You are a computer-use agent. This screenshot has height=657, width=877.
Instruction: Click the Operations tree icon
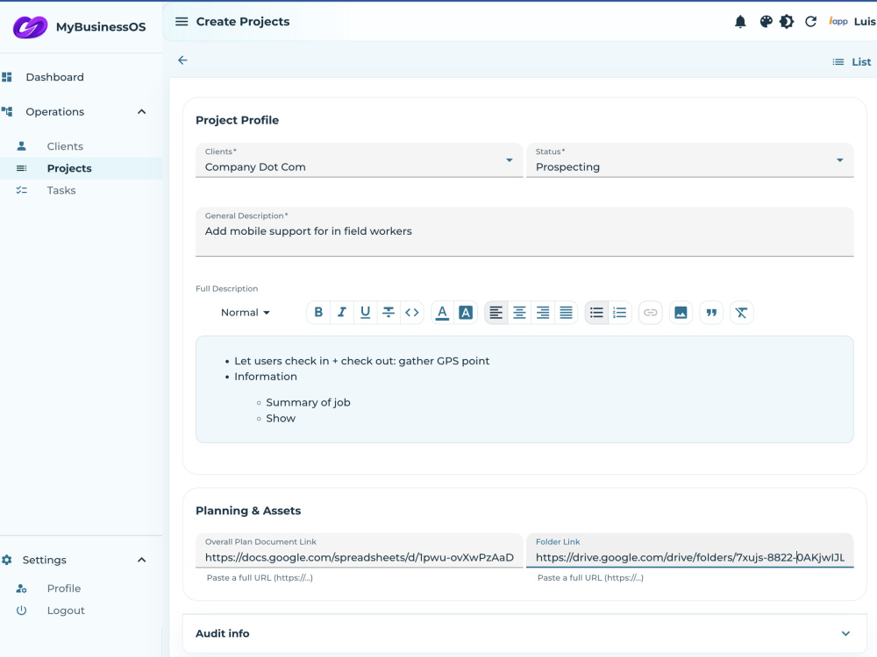tap(7, 112)
